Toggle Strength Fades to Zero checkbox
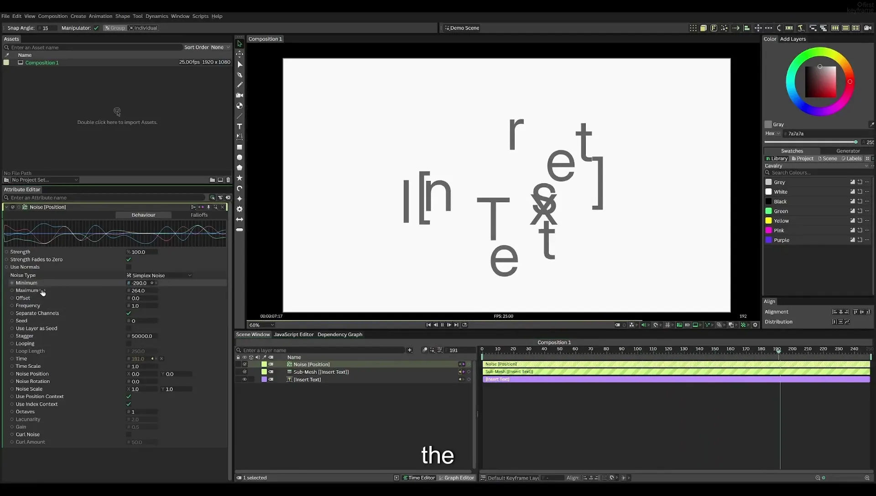This screenshot has height=496, width=876. pyautogui.click(x=129, y=259)
